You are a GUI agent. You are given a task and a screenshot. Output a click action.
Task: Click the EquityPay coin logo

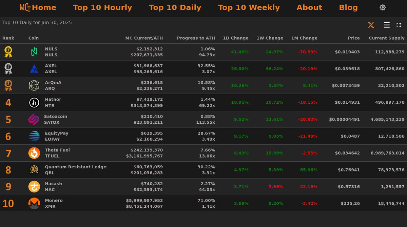point(34,136)
